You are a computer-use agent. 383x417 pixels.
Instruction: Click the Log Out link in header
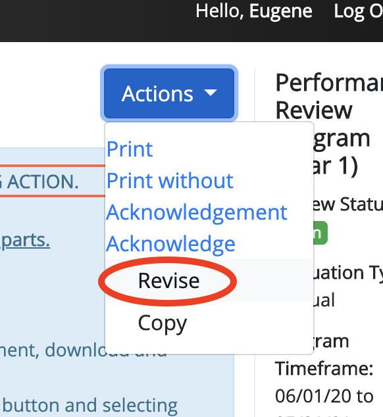coord(358,12)
